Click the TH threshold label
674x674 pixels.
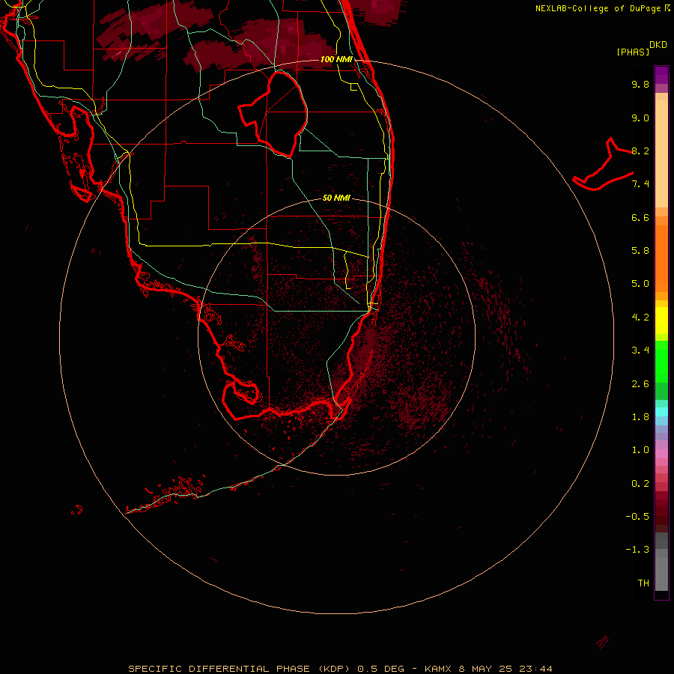(x=643, y=583)
